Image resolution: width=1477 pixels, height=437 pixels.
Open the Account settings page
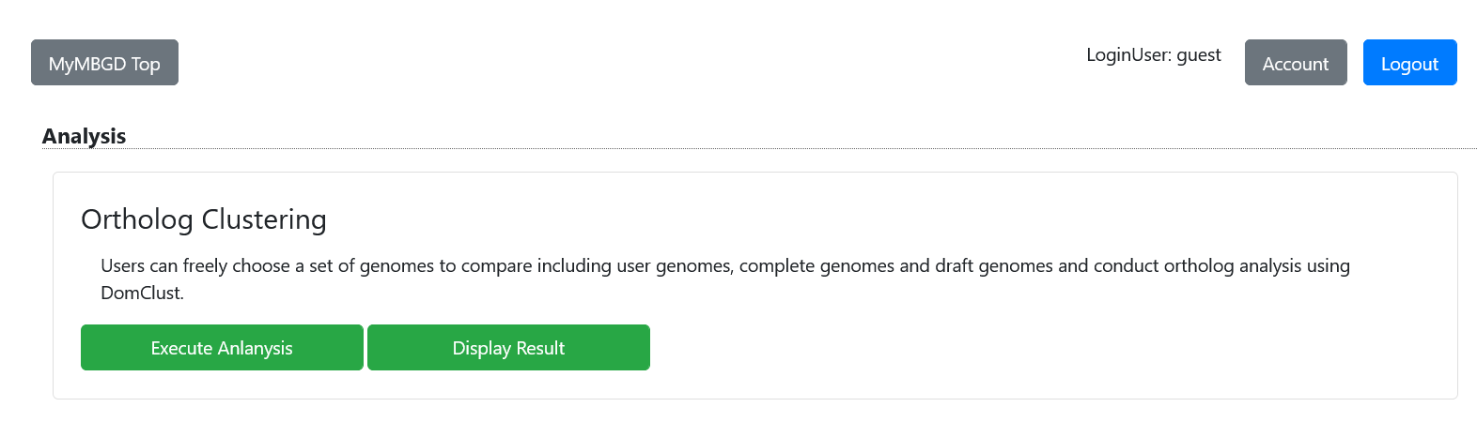1295,63
